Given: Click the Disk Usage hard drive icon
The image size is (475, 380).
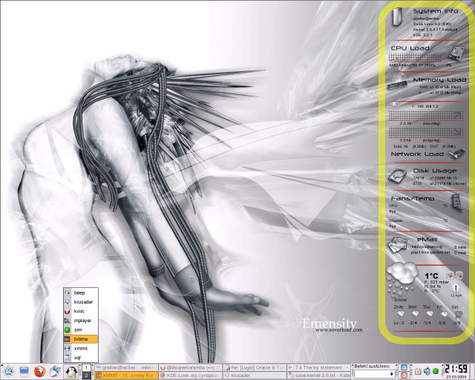Looking at the screenshot, I should click(x=398, y=176).
